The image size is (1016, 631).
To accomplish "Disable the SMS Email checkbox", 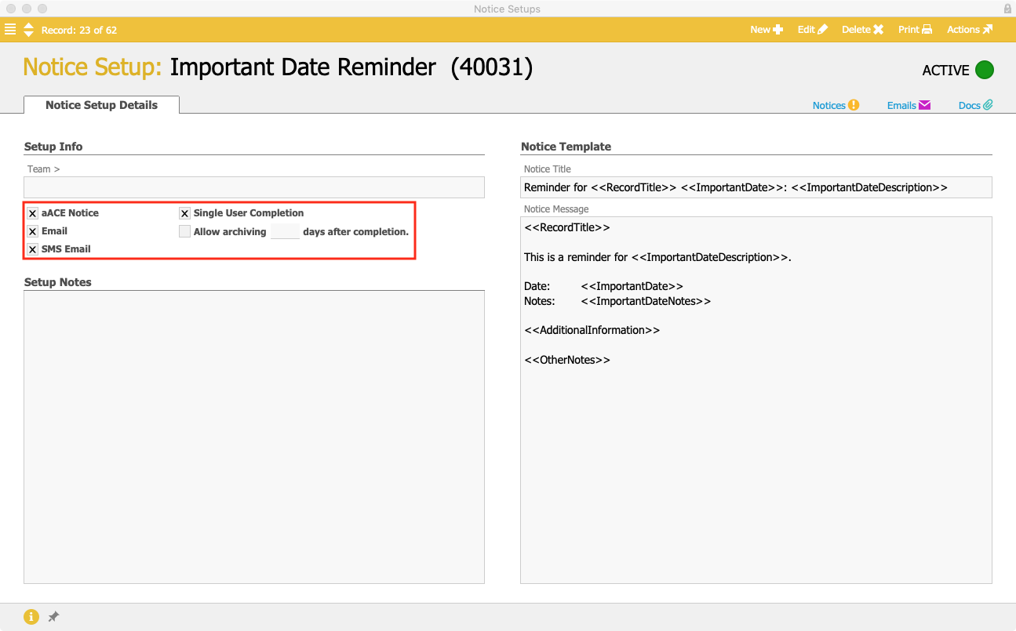I will point(33,249).
